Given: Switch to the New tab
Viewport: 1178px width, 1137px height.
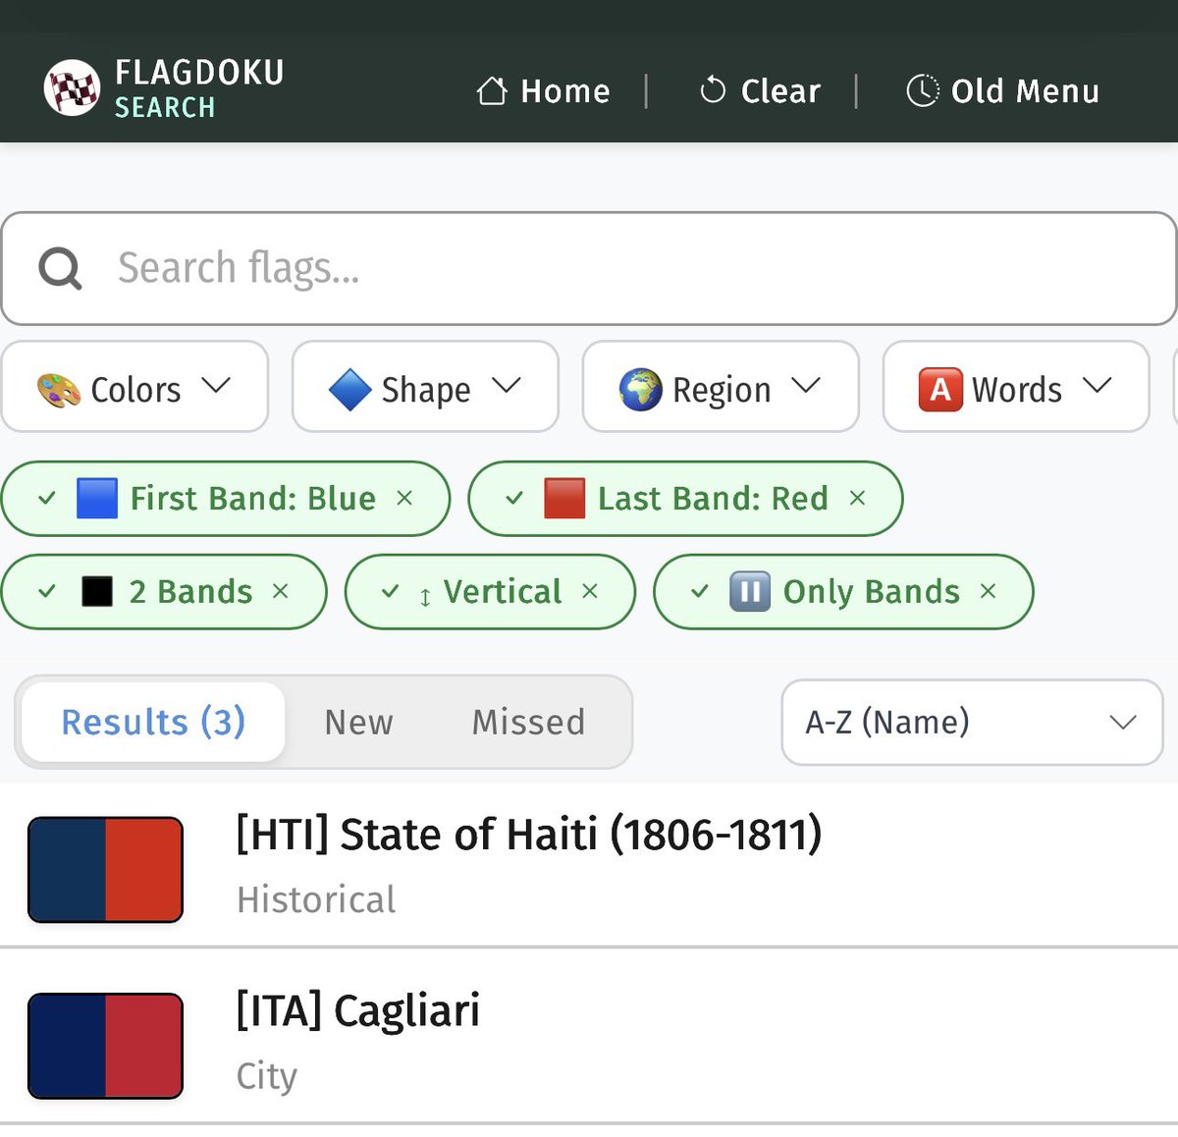Looking at the screenshot, I should [x=358, y=722].
